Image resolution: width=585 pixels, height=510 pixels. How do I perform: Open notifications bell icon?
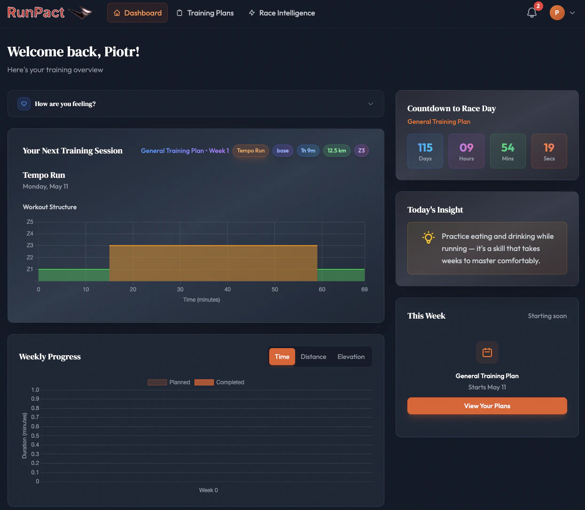532,13
